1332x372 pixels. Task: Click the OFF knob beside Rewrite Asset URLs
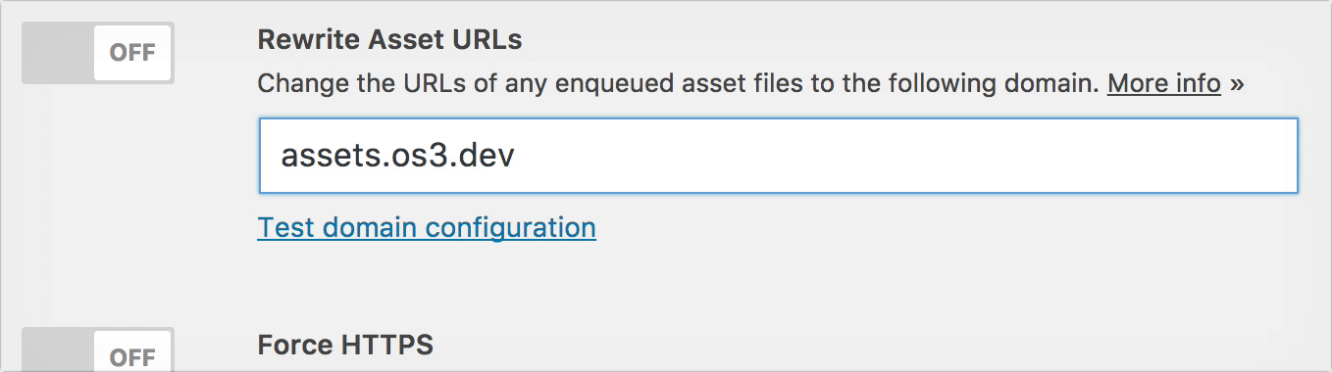132,53
